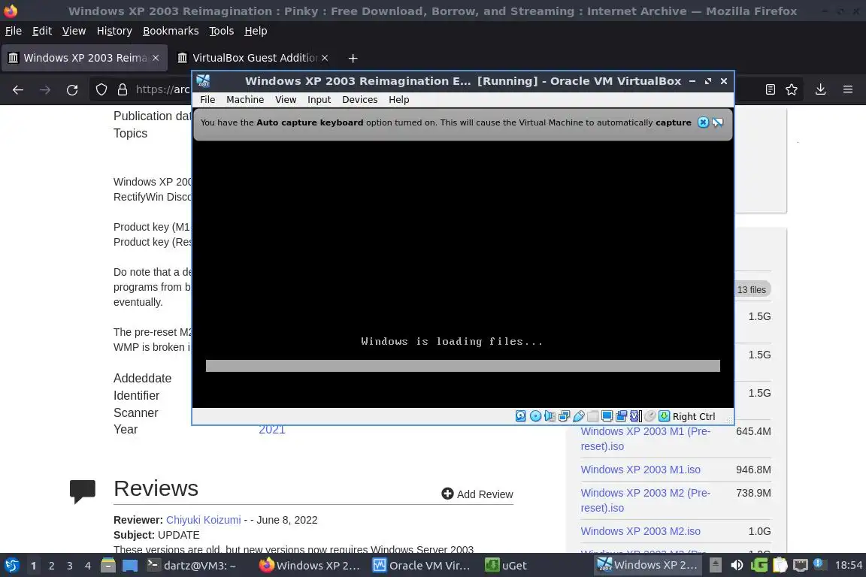Screen dimensions: 866x577
Task: Open Firefox hamburger application menu
Action: tap(848, 89)
